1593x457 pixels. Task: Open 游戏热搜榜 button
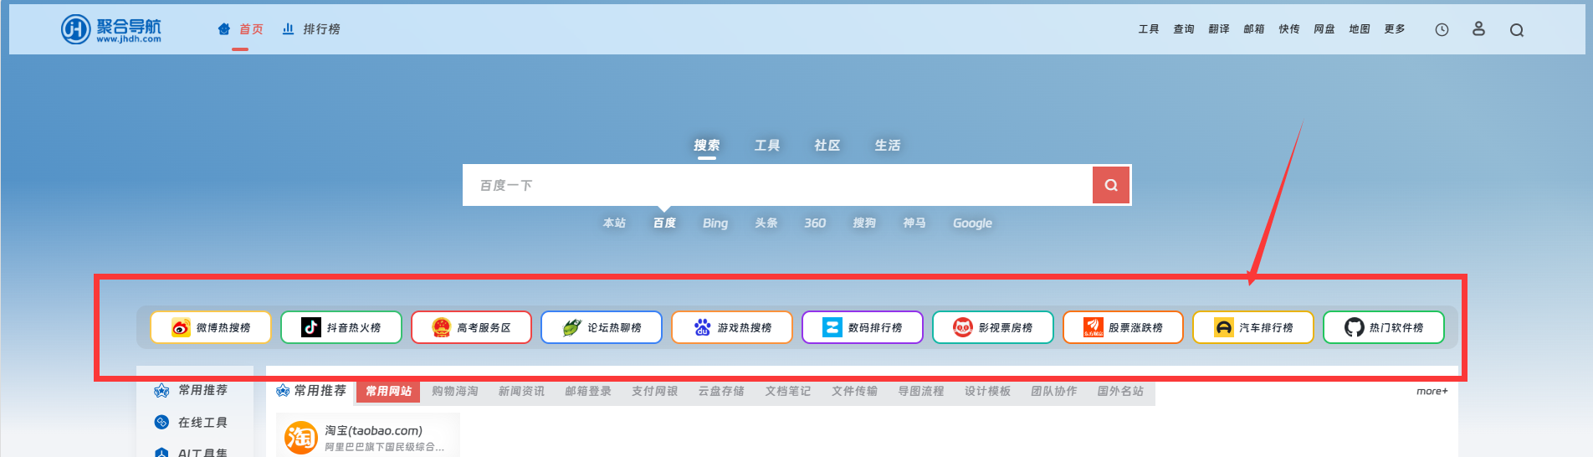tap(732, 327)
